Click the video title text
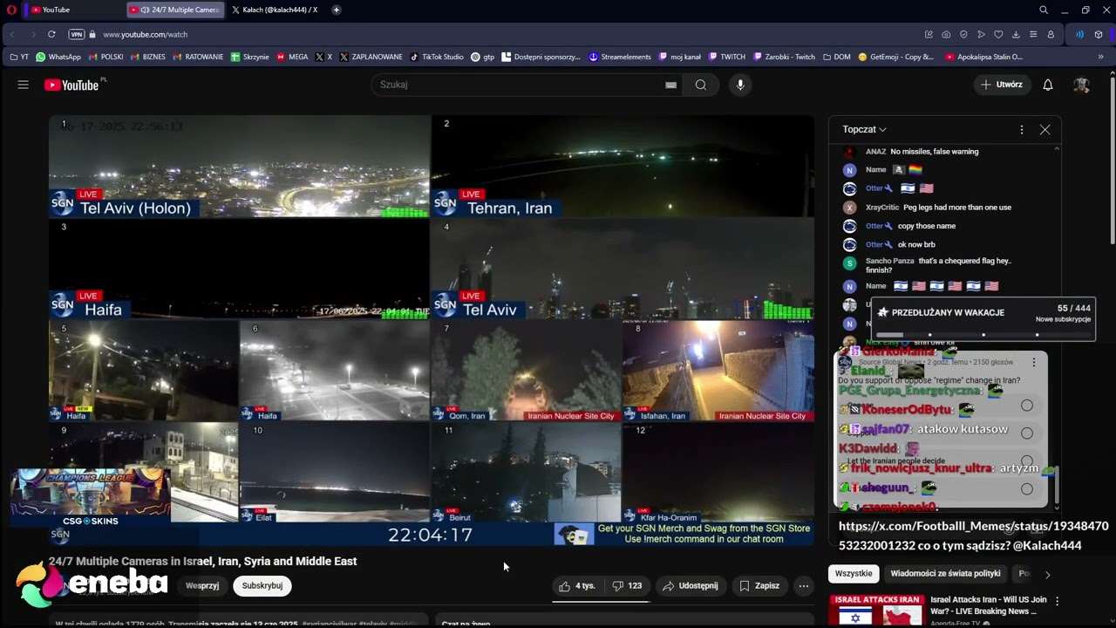Viewport: 1116px width, 628px height. click(x=202, y=561)
